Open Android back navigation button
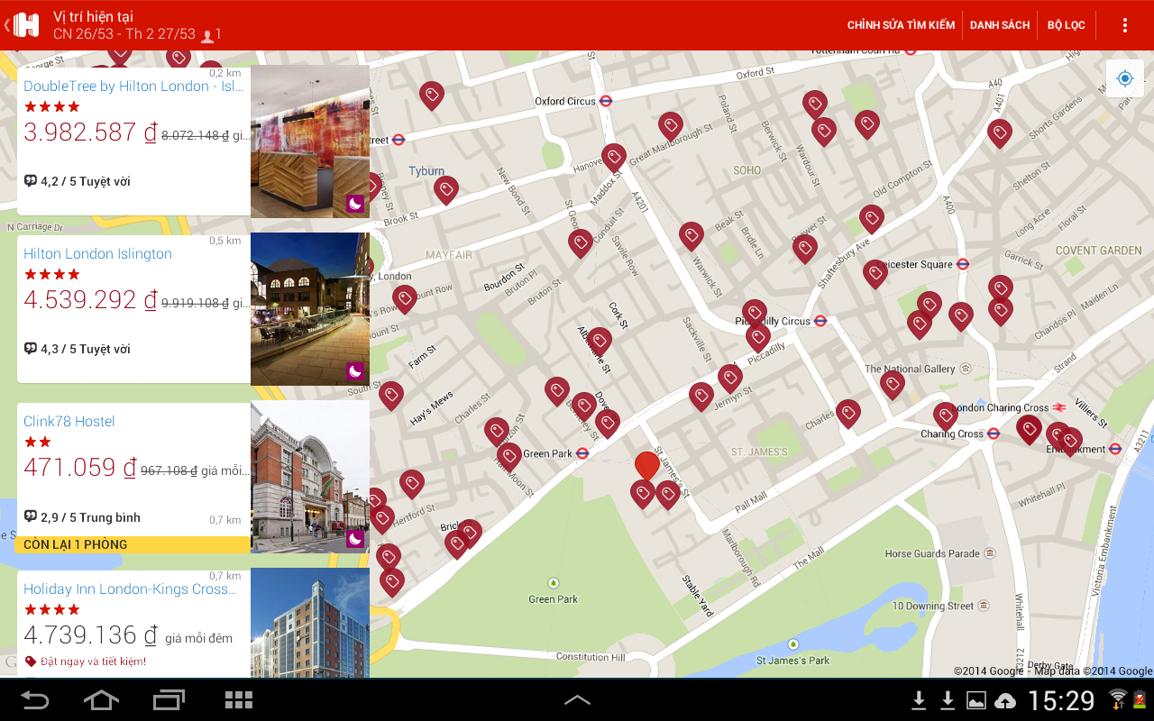Image resolution: width=1154 pixels, height=721 pixels. pos(35,700)
